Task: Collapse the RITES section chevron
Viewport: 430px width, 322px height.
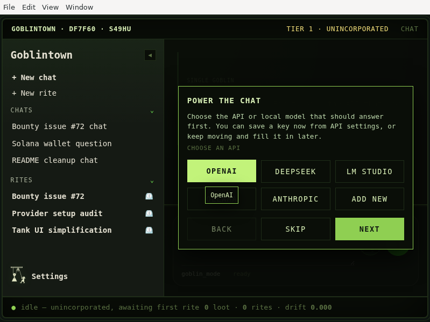Action: tap(152, 182)
